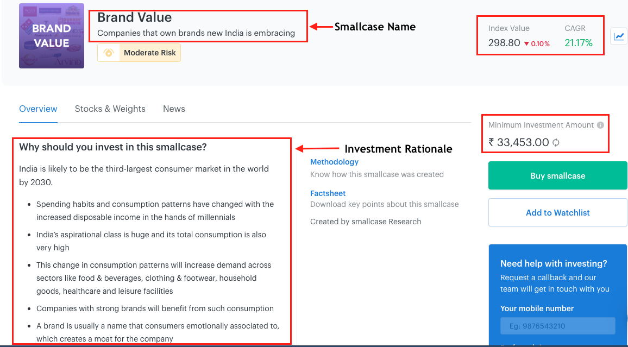
Task: Open the Methodology link
Action: (334, 162)
